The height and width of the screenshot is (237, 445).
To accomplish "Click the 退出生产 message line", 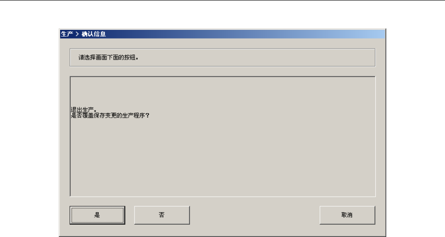I will (x=83, y=110).
